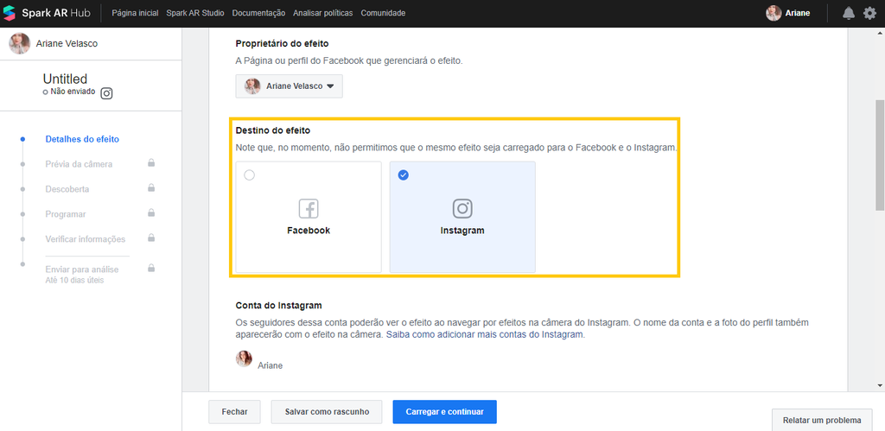The width and height of the screenshot is (885, 431).
Task: Click the Conta do Instagram heading
Action: [279, 305]
